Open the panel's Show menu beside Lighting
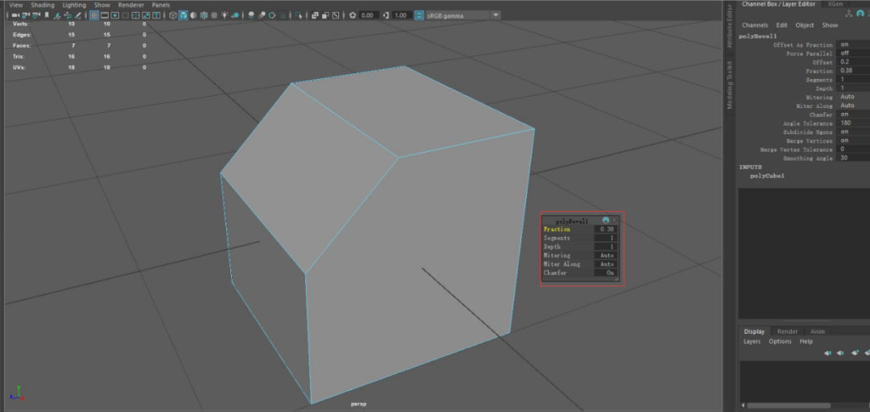 pos(102,5)
